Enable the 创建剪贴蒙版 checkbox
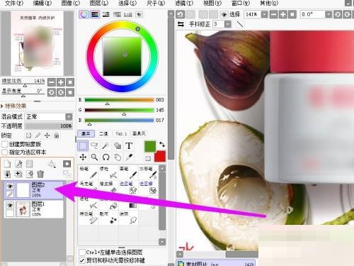Viewport: 354px width, 266px height. (x=4, y=144)
